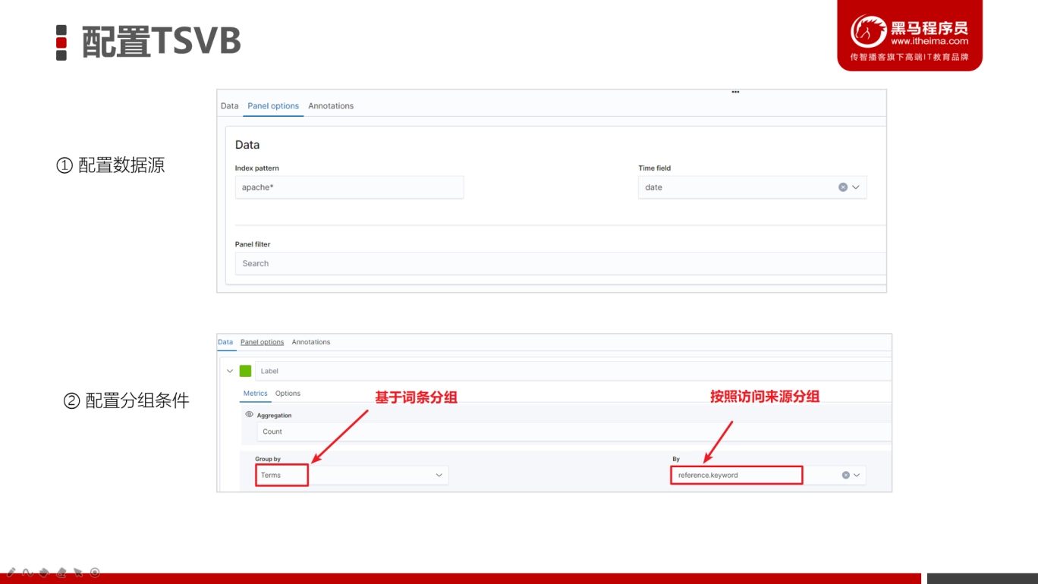Open the By field dropdown arrow
This screenshot has height=584, width=1038.
click(857, 476)
